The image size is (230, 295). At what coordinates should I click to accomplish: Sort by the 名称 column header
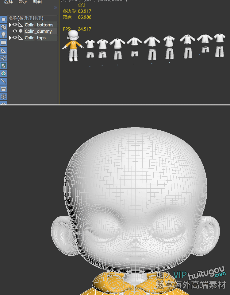click(26, 18)
